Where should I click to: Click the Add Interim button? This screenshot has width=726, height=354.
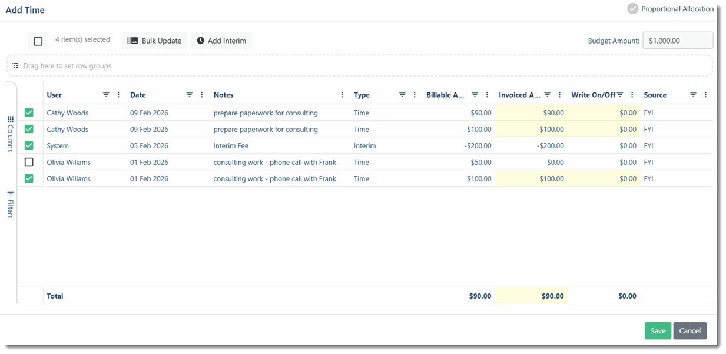[221, 41]
